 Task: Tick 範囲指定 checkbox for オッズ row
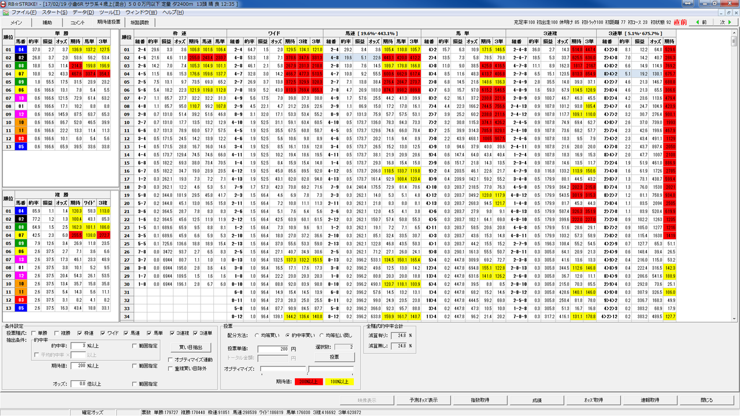coord(135,384)
